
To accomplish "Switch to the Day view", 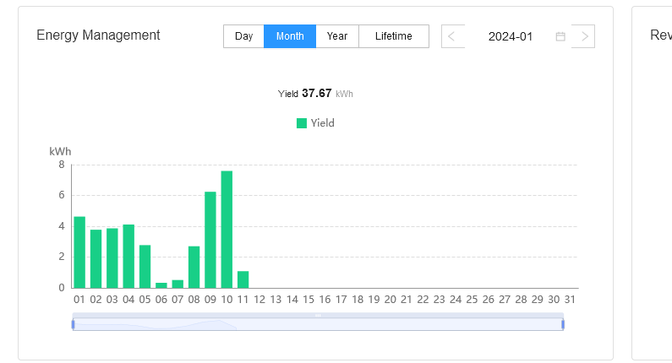I will [244, 36].
